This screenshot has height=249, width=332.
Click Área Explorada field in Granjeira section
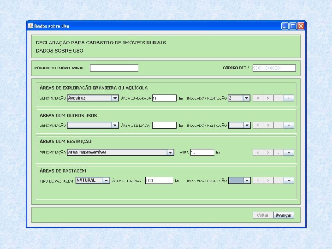click(x=164, y=98)
